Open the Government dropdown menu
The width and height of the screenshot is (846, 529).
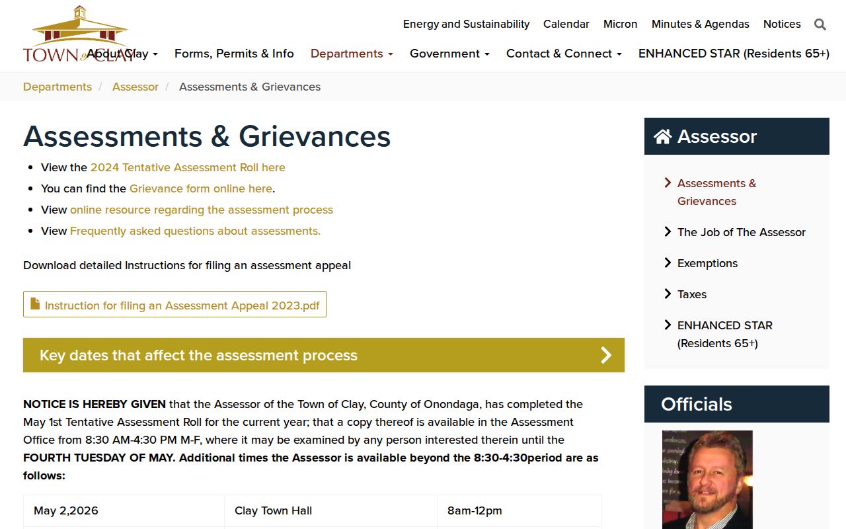449,54
